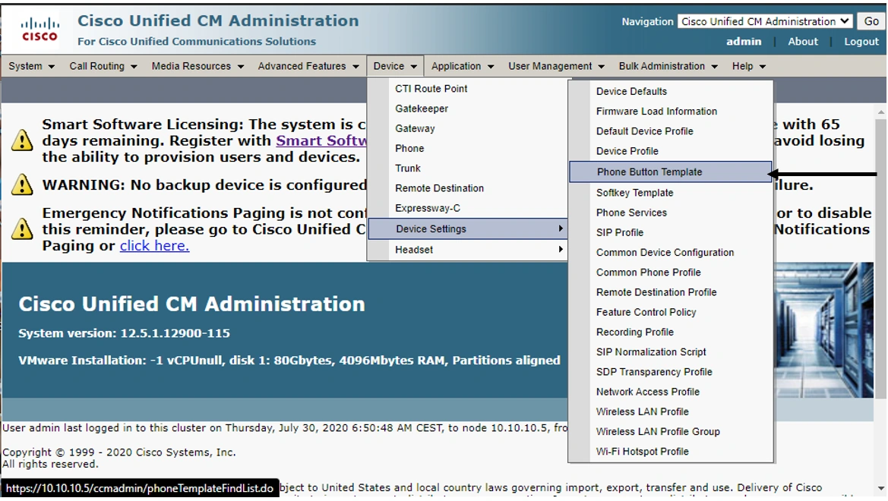Select Common Phone Profile

point(671,273)
